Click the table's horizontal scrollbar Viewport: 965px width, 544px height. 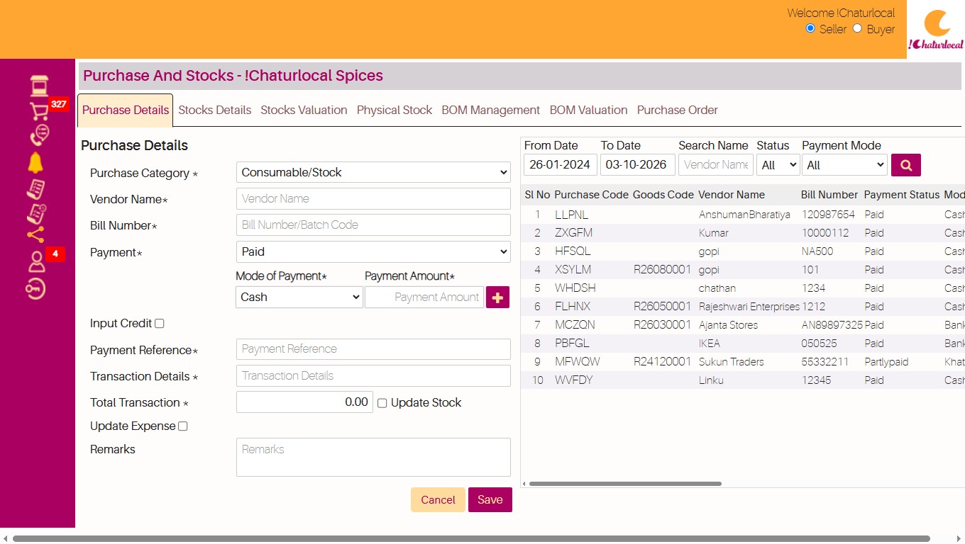pos(625,484)
